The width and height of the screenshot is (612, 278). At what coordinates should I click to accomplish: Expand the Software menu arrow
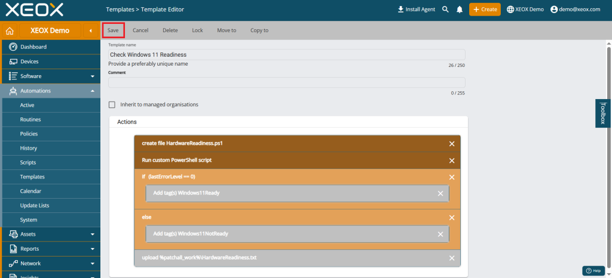[x=93, y=76]
